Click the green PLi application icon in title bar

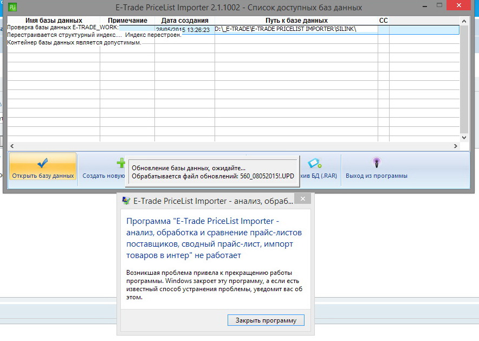tap(12, 7)
